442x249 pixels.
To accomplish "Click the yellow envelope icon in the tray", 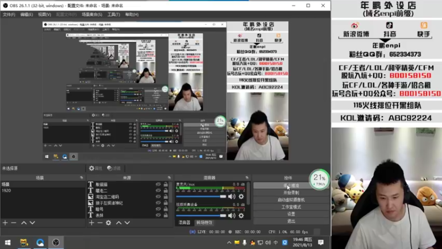I will pyautogui.click(x=237, y=242).
